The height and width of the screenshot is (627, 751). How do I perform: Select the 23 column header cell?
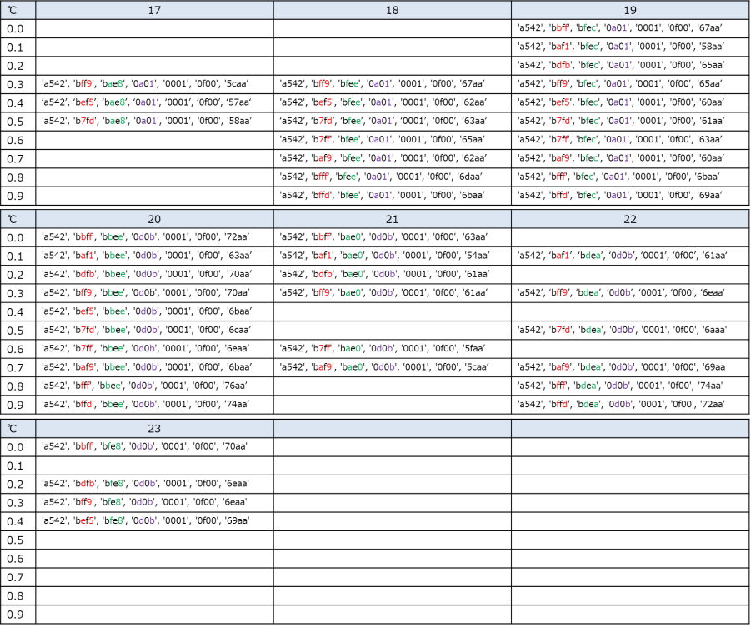154,428
